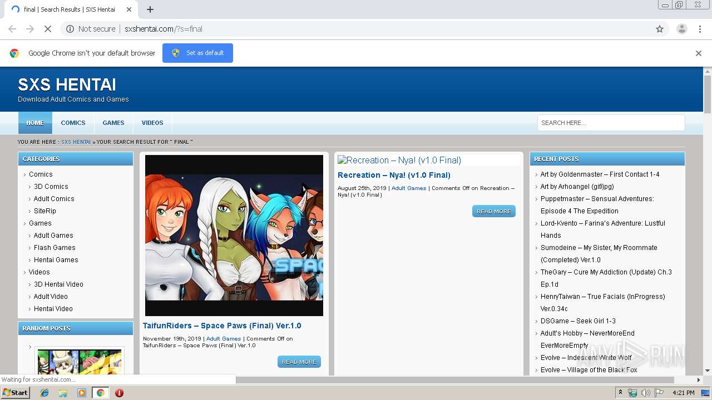Image resolution: width=712 pixels, height=400 pixels.
Task: Dismiss the default browser infobar
Action: pos(699,53)
